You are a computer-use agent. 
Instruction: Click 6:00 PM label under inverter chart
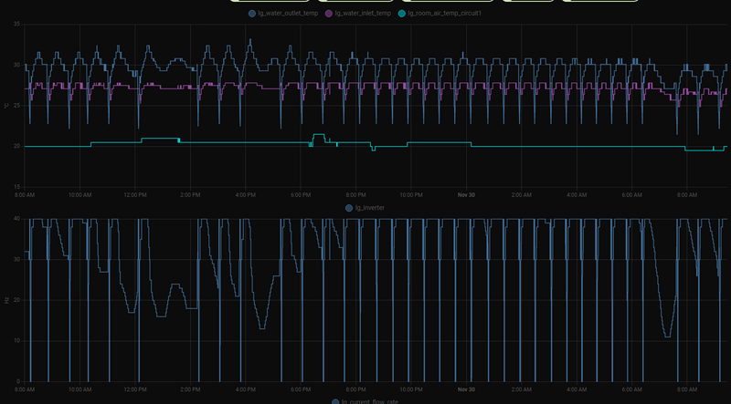coord(301,389)
